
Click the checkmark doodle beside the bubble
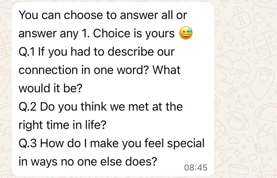click(x=229, y=92)
